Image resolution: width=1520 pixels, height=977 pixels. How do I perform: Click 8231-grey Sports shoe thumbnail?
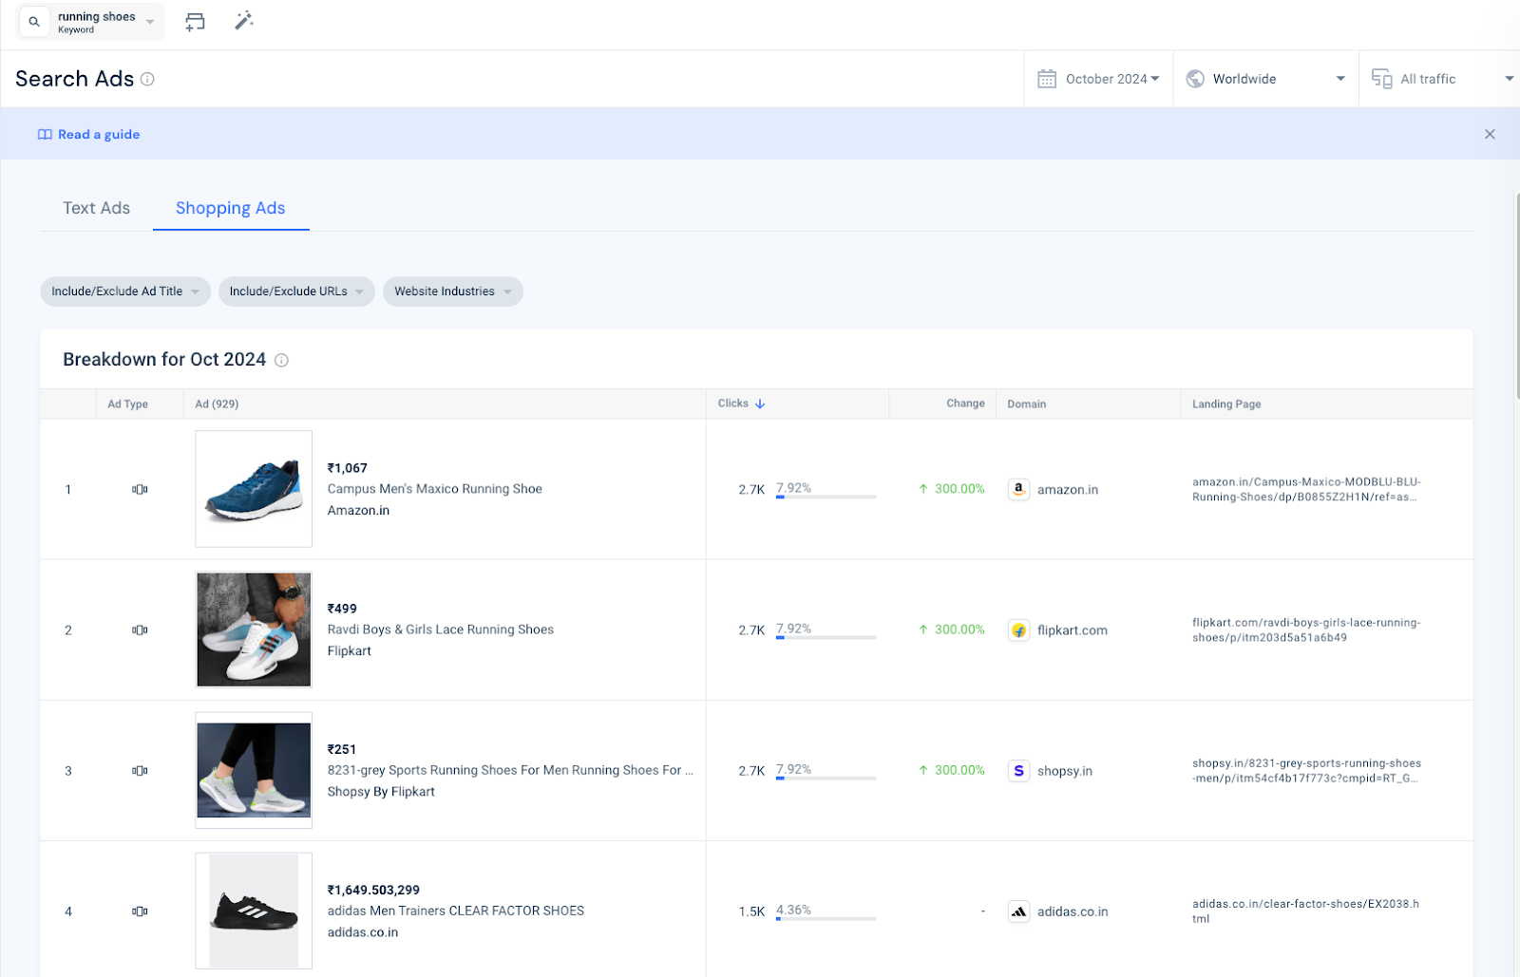[254, 770]
